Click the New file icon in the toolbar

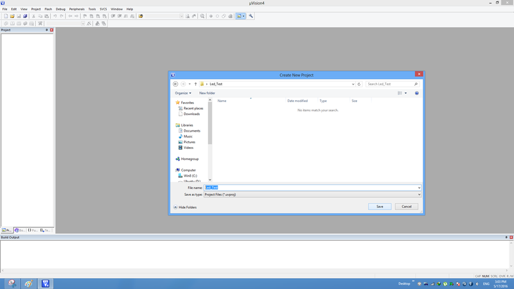tap(6, 16)
